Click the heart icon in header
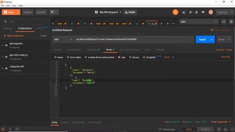Image resolution: width=235 pixels, height=132 pixels. click(x=203, y=12)
